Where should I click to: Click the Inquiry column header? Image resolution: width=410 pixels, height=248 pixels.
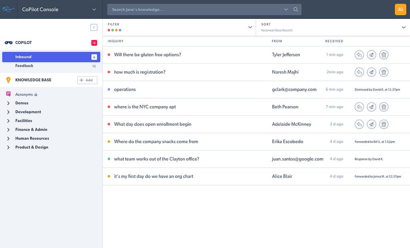pyautogui.click(x=116, y=41)
